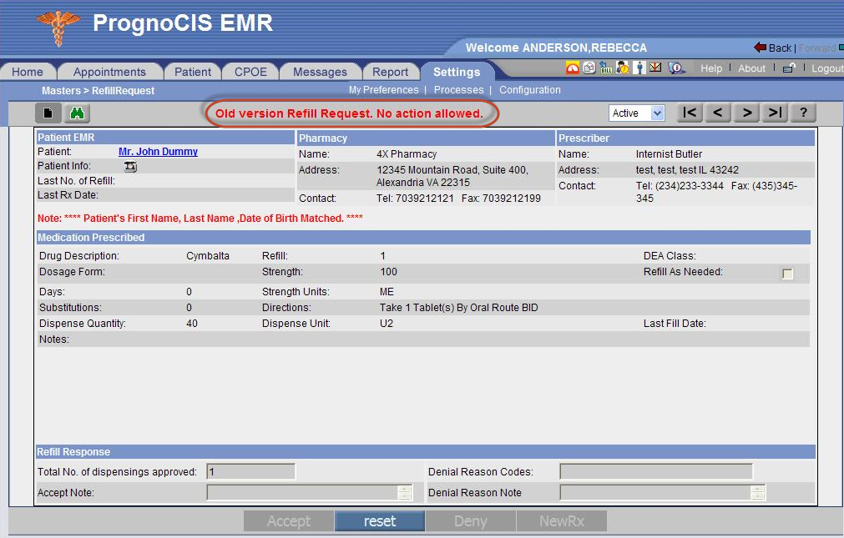Click the telephone icon beside Patient Info
The height and width of the screenshot is (538, 844).
130,167
